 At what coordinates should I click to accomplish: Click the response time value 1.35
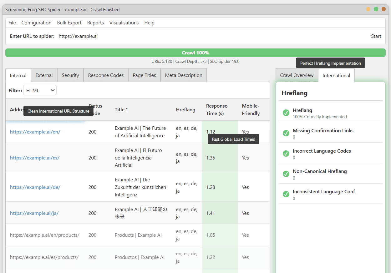click(x=211, y=158)
